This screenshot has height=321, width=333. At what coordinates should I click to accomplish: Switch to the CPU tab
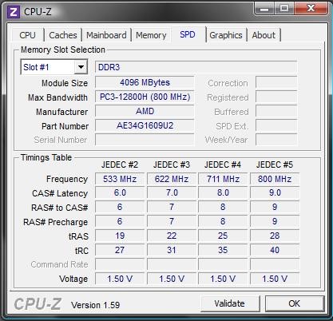pos(27,35)
